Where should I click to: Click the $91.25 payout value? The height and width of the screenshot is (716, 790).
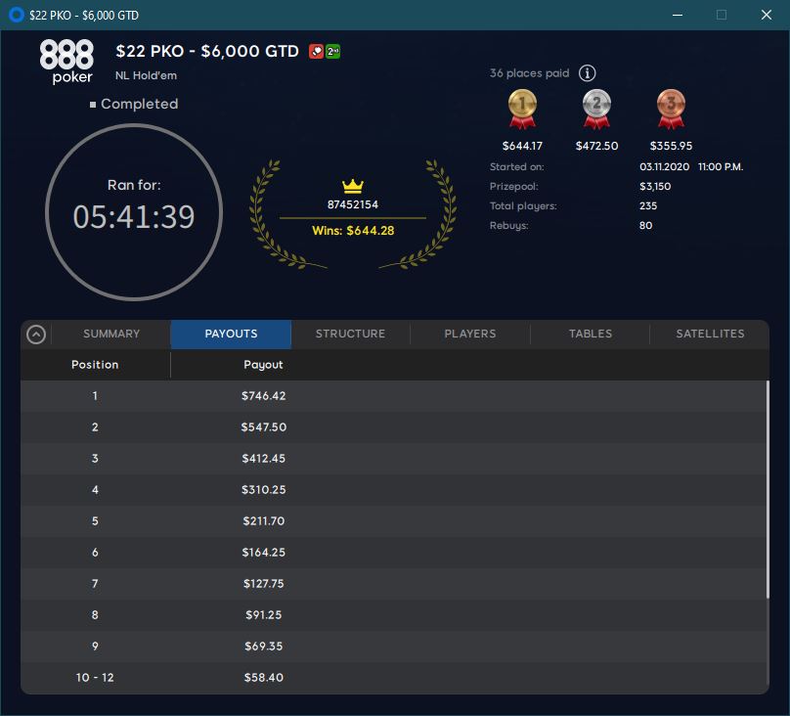pos(264,614)
